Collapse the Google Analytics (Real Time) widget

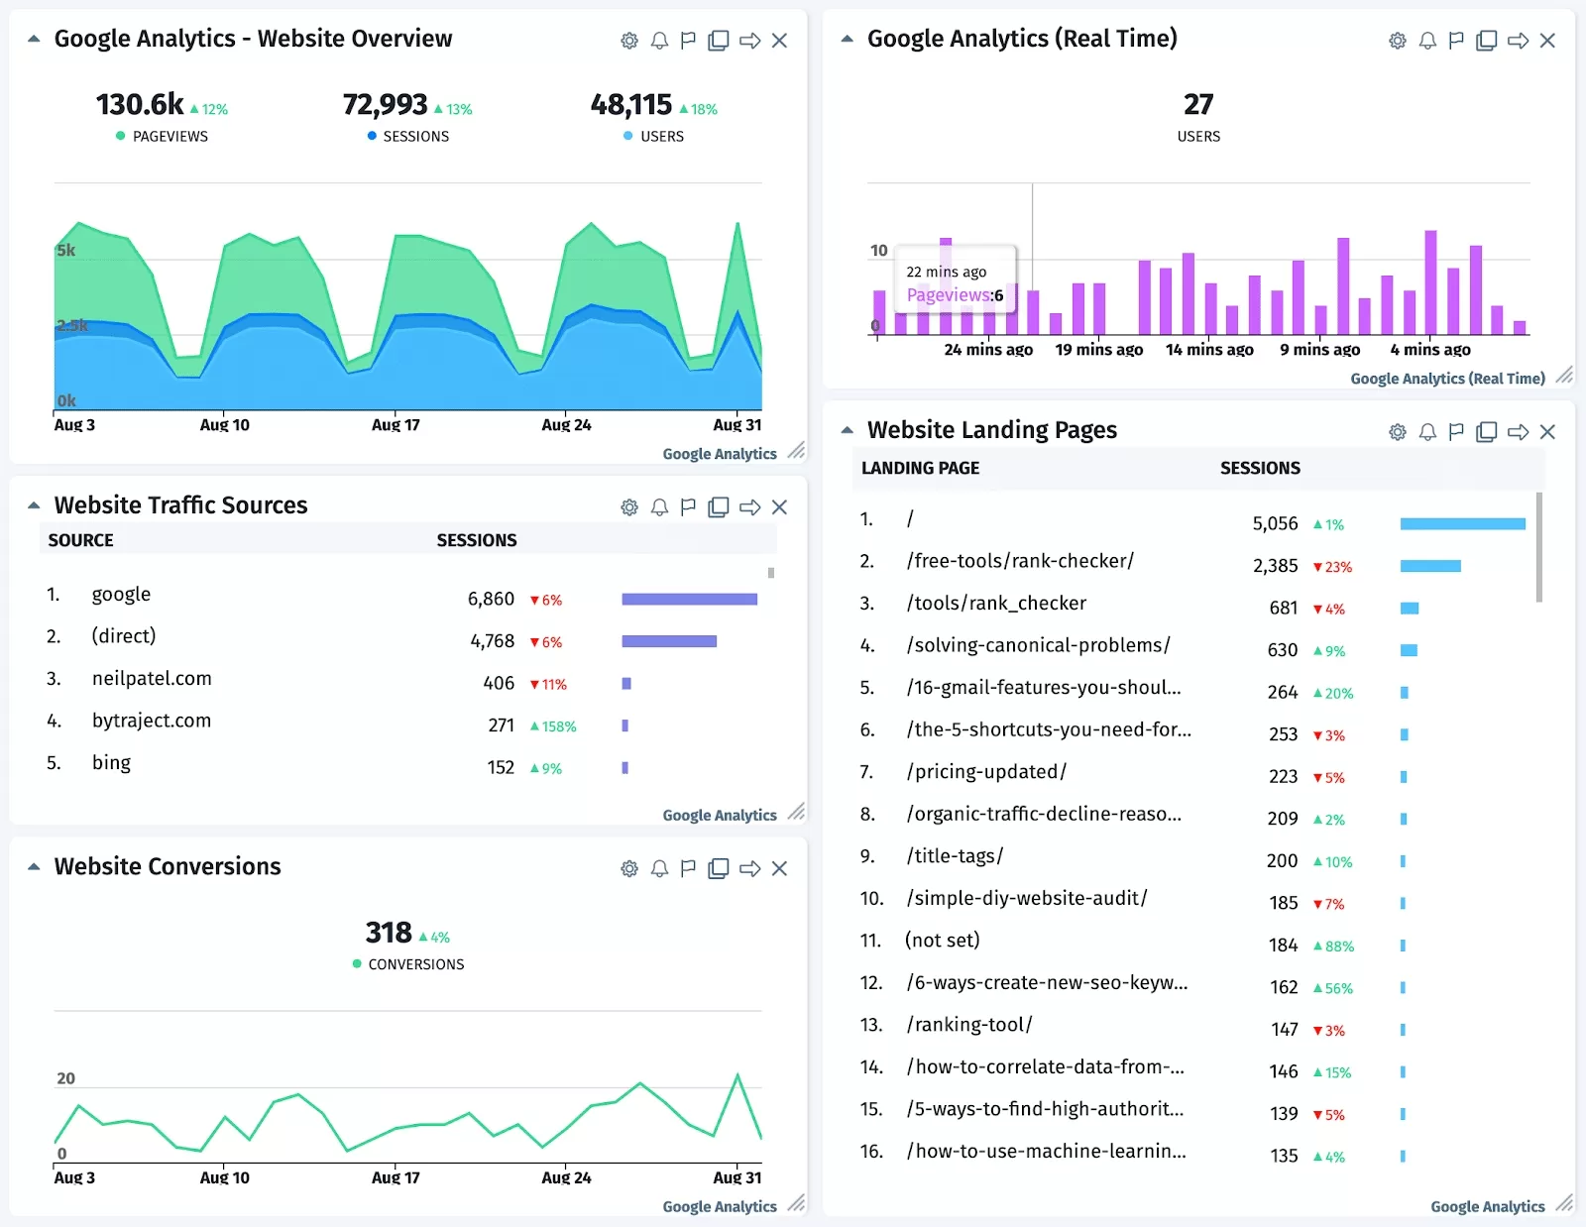pos(846,38)
